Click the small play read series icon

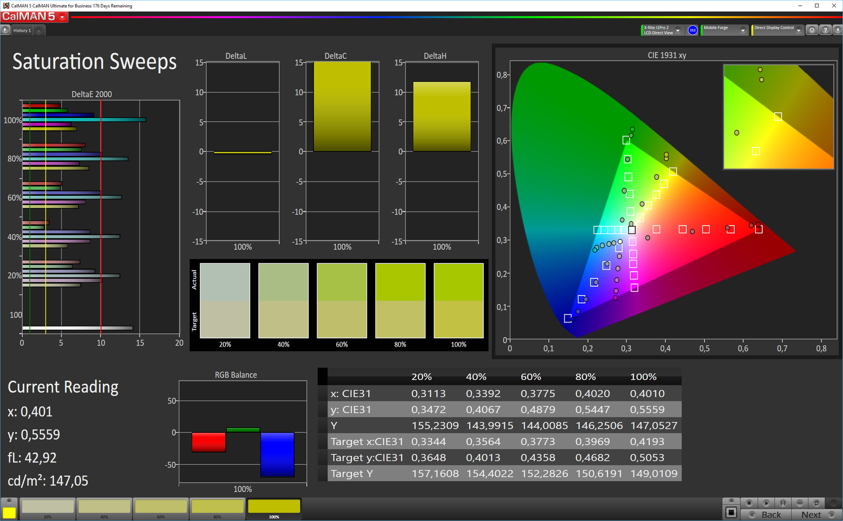766,503
